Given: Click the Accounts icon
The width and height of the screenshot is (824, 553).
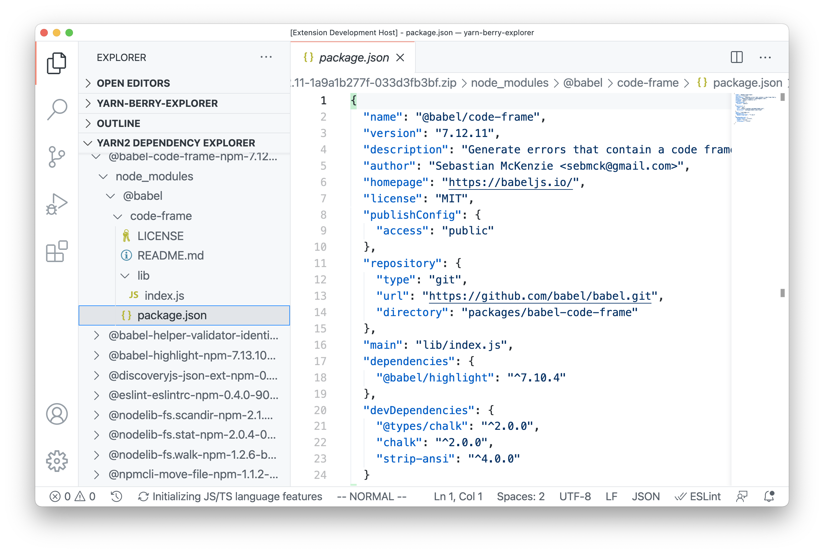Looking at the screenshot, I should [57, 414].
